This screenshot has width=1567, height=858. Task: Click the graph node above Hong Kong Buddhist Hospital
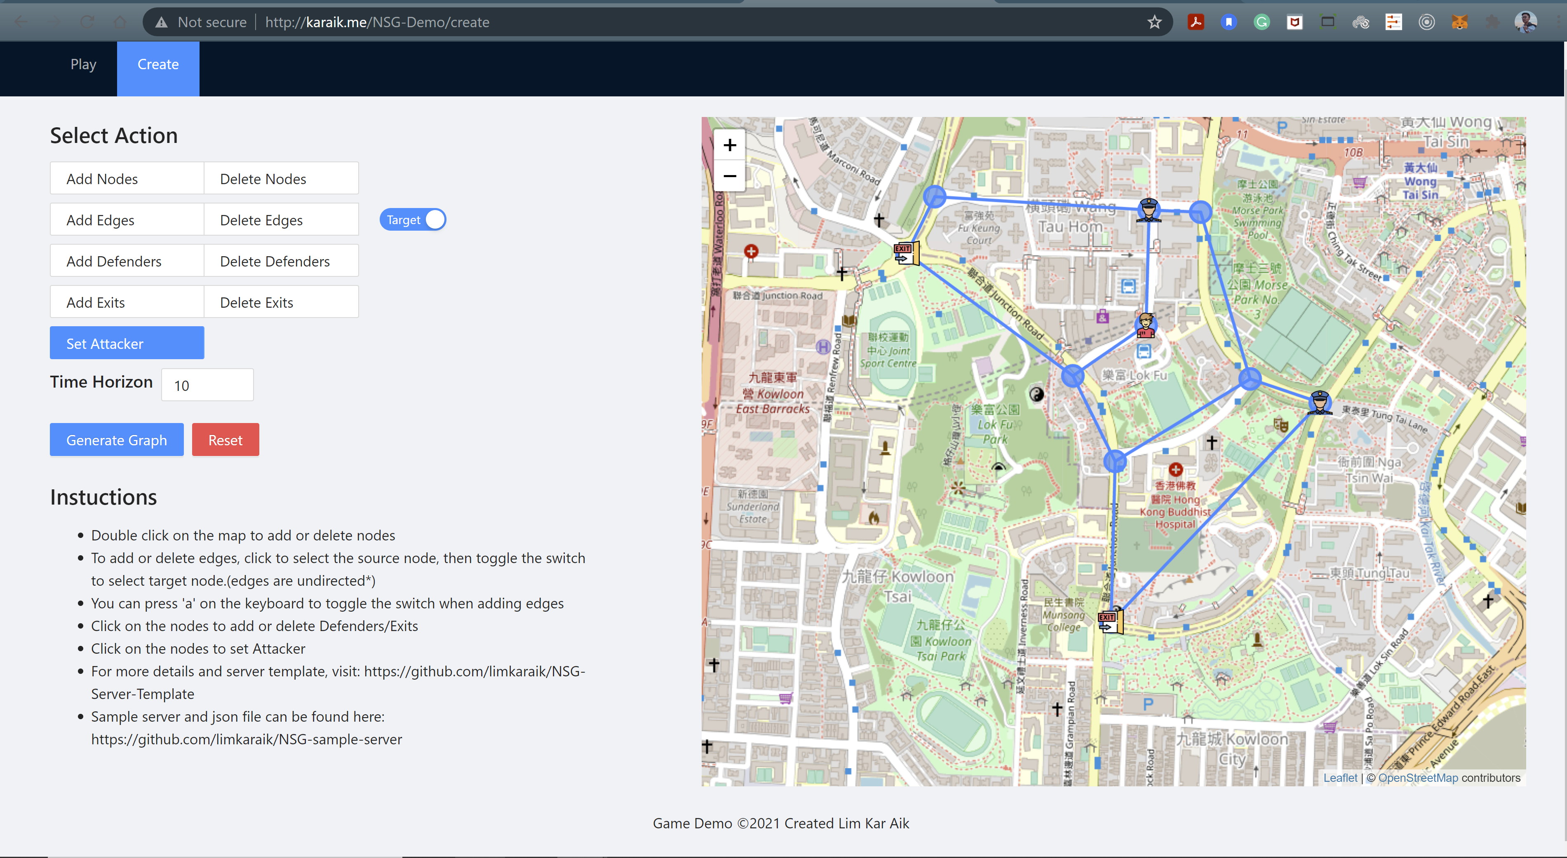1114,462
